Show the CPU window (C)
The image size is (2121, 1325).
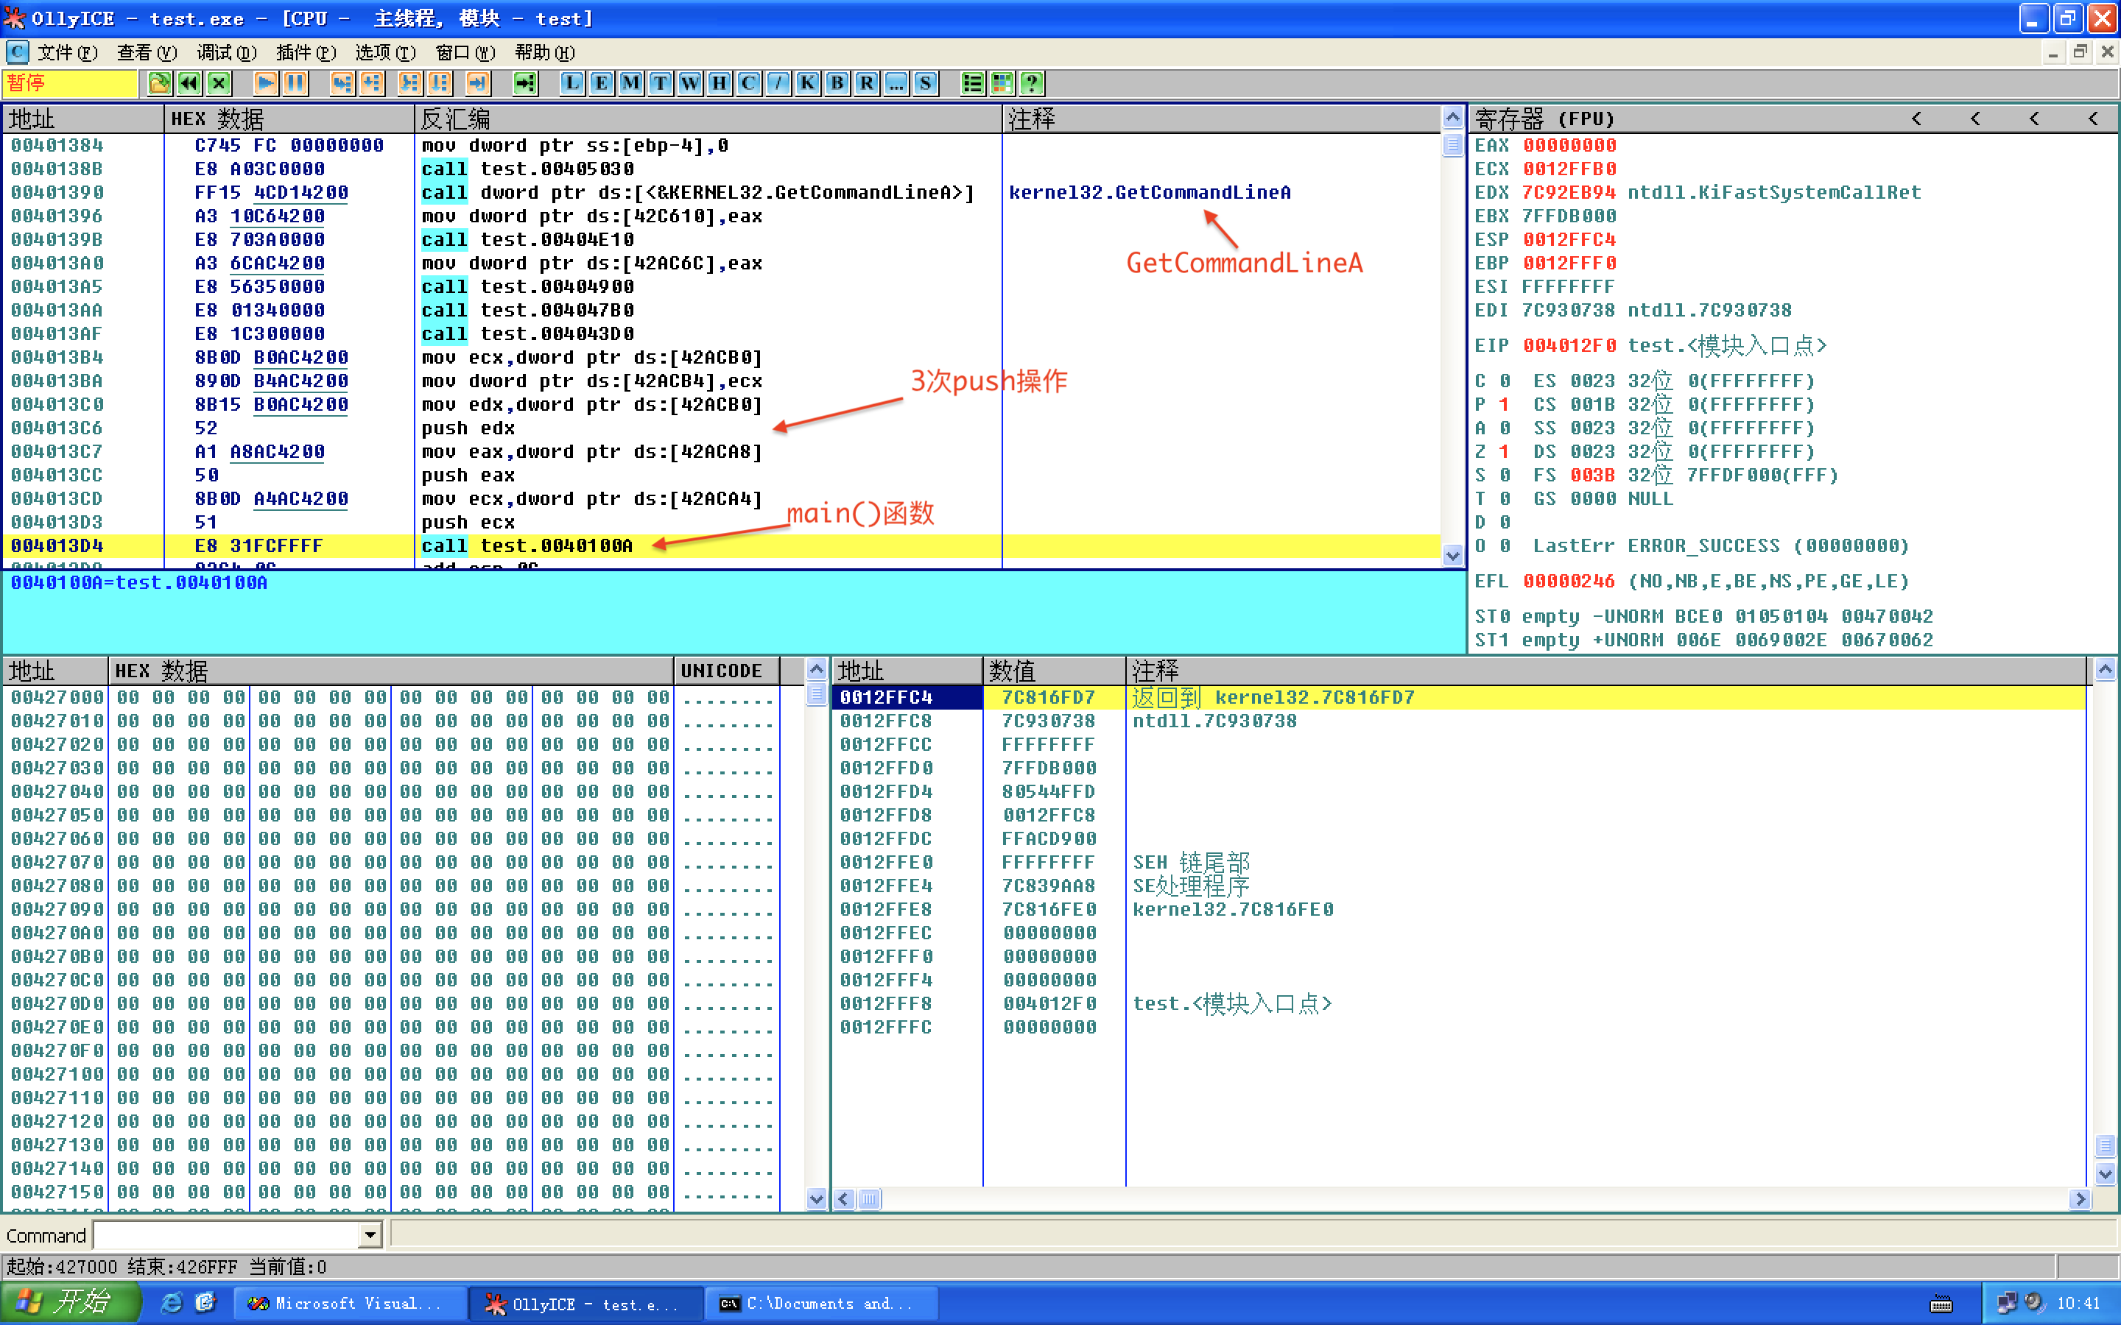[748, 83]
